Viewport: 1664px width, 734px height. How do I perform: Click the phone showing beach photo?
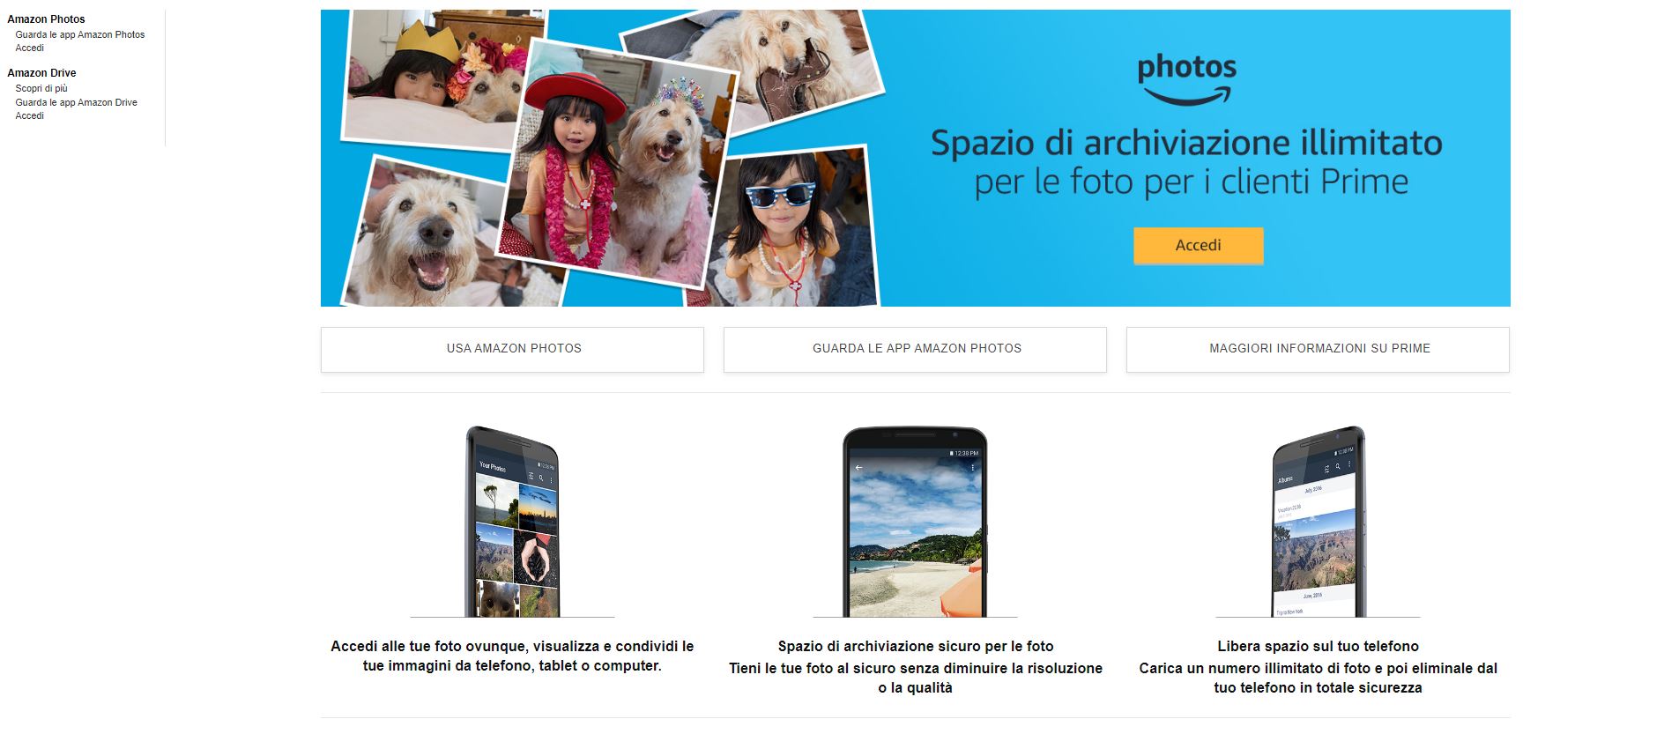coord(915,522)
